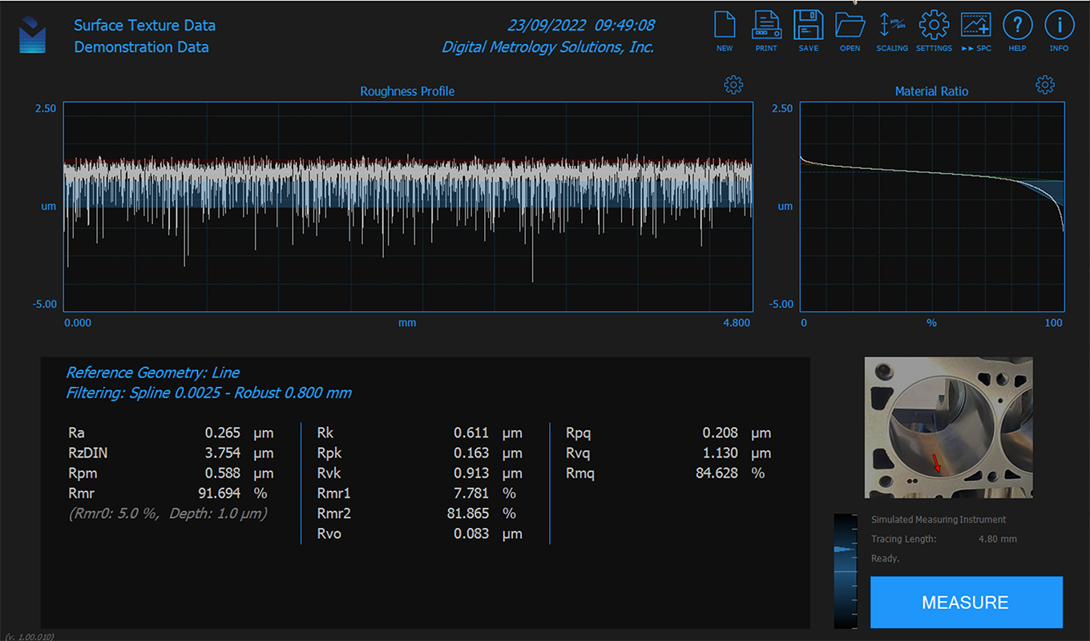Click the engine cylinder bore thumbnail
Screen dimensions: 1090x641
pyautogui.click(x=948, y=427)
